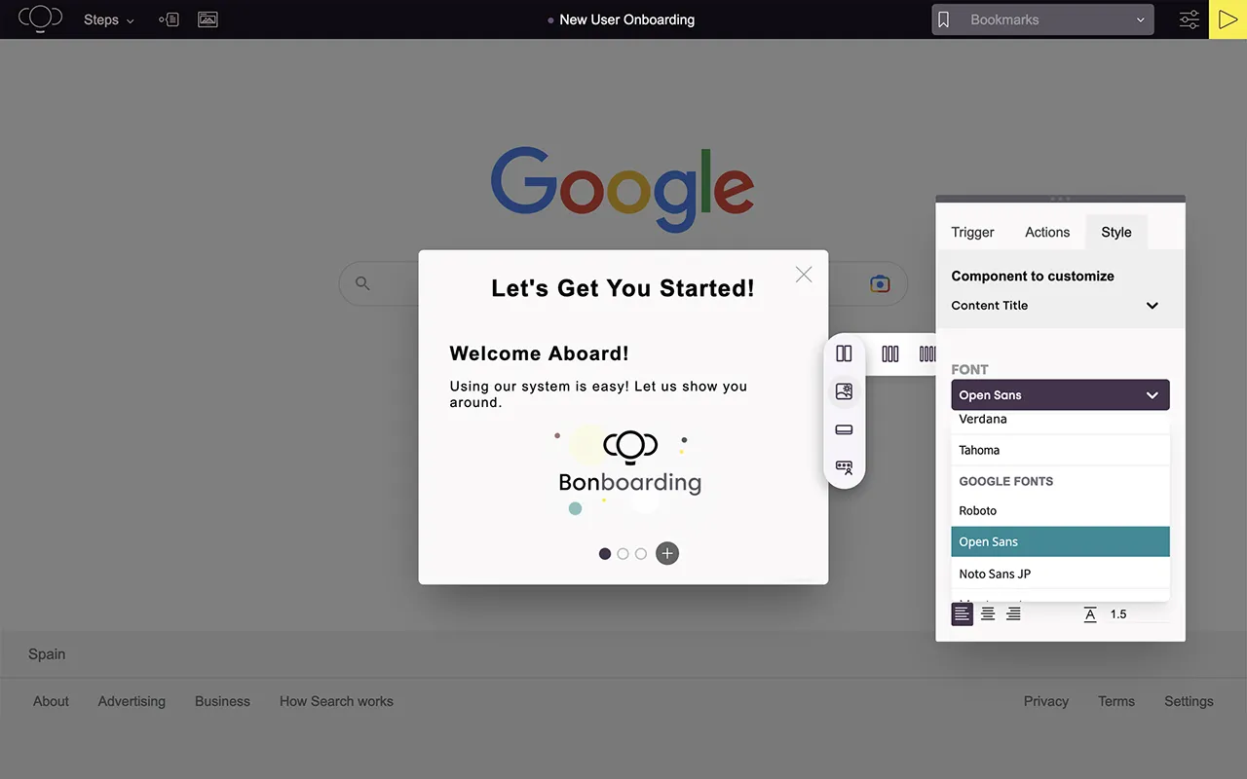
Task: Collapse the Open Sans font dropdown
Action: (1152, 394)
